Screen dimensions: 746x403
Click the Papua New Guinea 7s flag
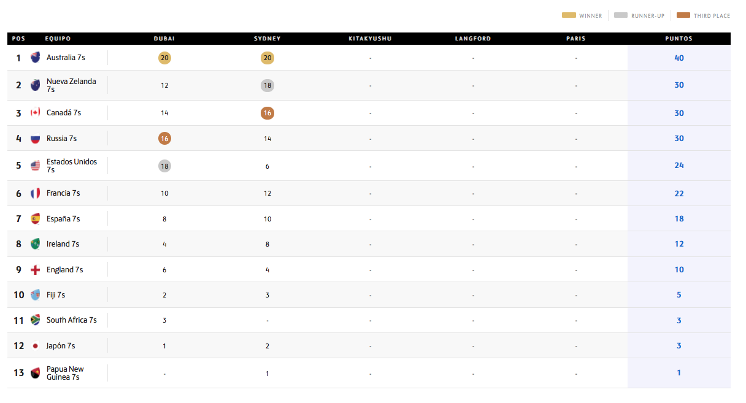(36, 373)
